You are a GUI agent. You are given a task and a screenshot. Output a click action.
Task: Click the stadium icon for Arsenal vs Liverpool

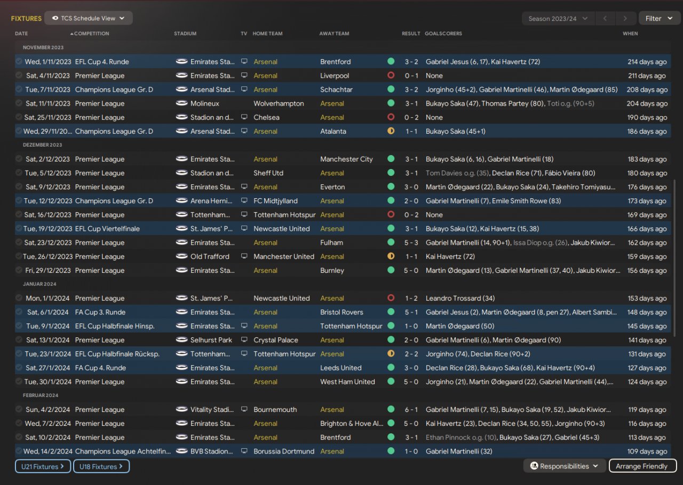tap(182, 76)
